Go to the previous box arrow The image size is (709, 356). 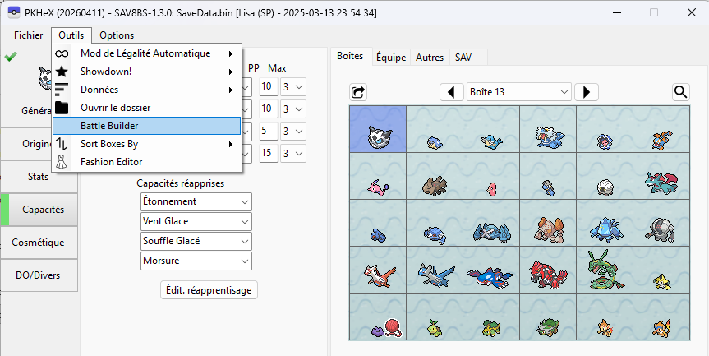[x=452, y=92]
